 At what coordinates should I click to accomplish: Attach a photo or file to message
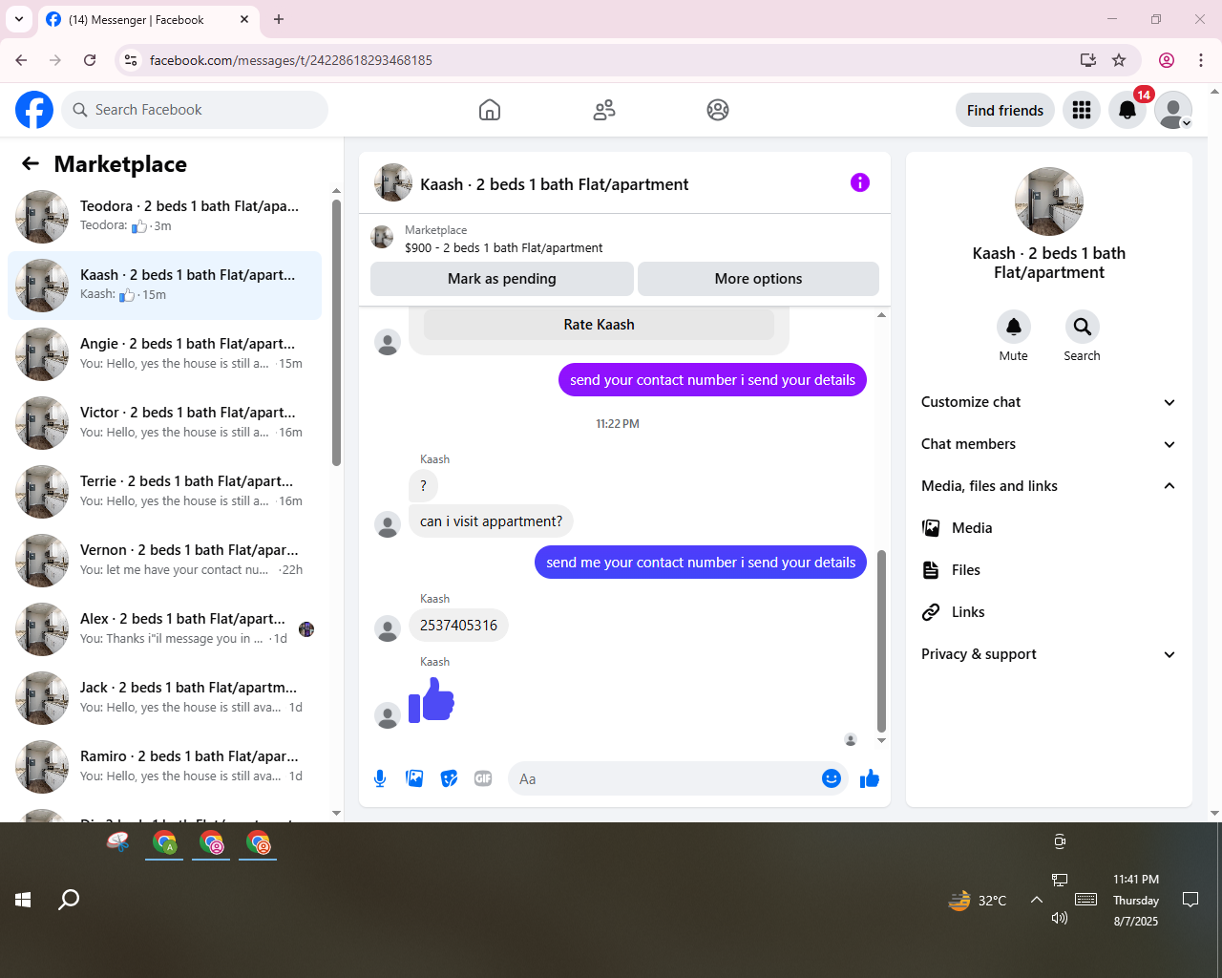[414, 778]
